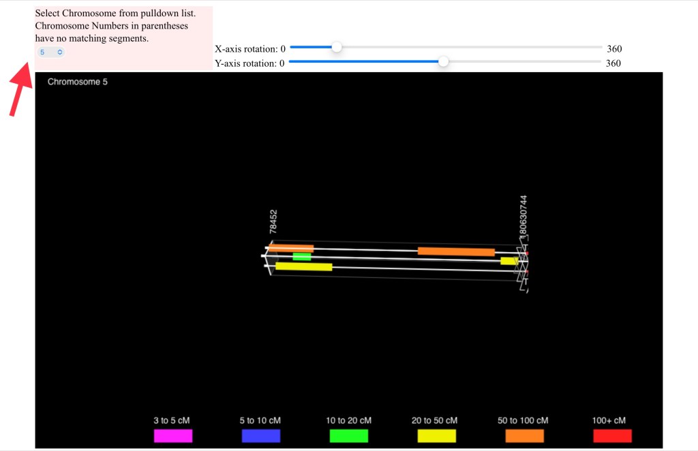Click the red 100+ cM legend swatch
The image size is (698, 451).
coord(612,436)
